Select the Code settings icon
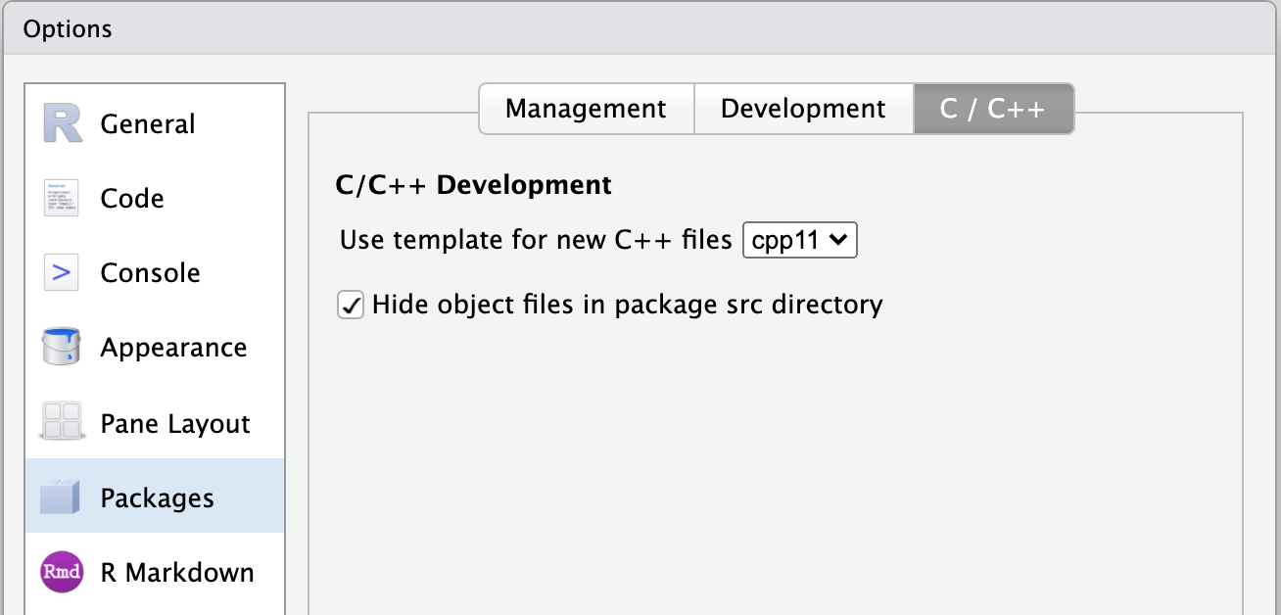The width and height of the screenshot is (1281, 615). 60,198
